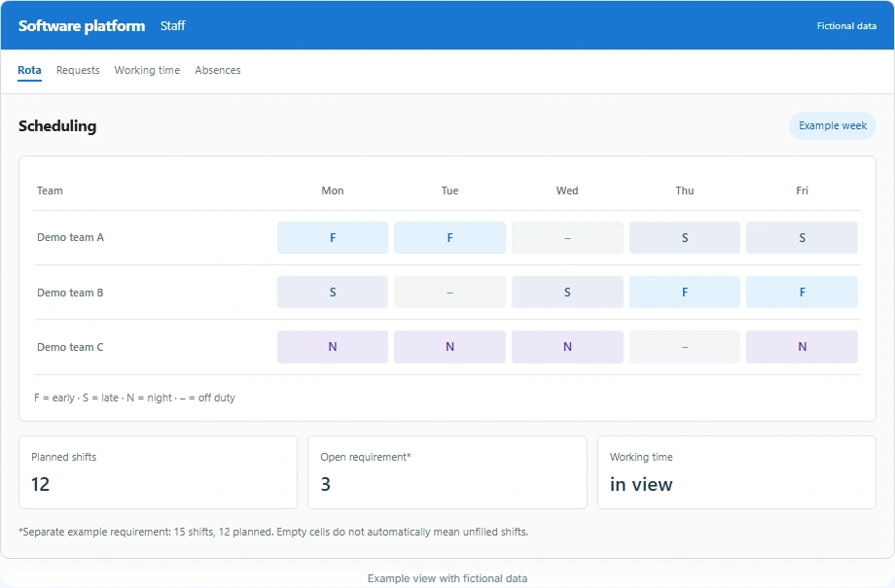Open the Working time tab
Image resolution: width=895 pixels, height=588 pixels.
point(147,70)
